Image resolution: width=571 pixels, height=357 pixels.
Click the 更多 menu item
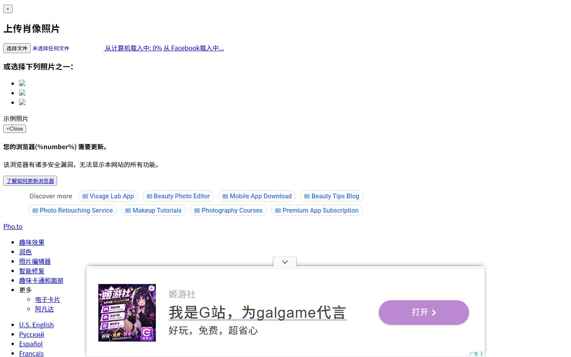[x=25, y=290]
